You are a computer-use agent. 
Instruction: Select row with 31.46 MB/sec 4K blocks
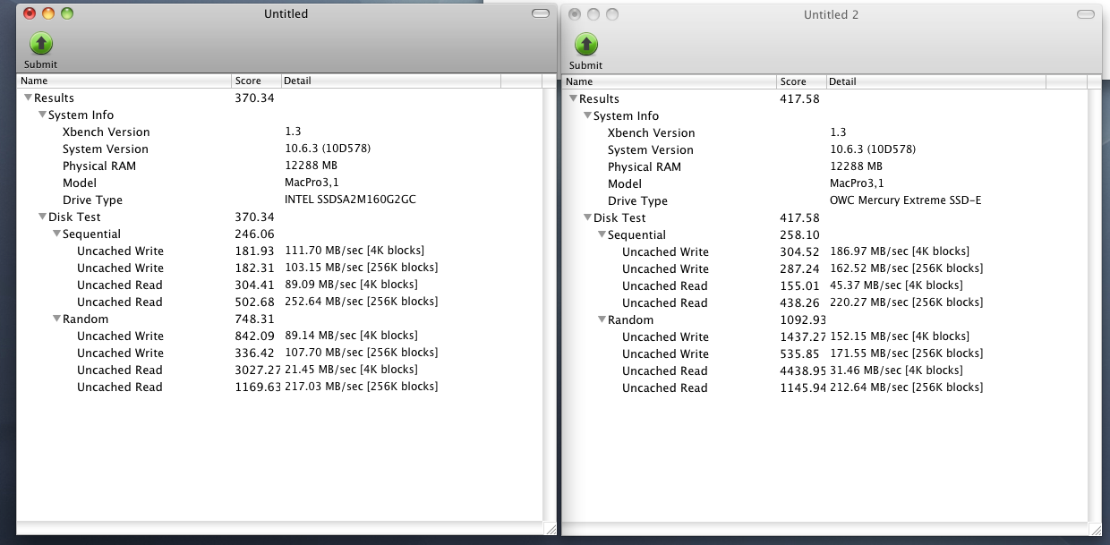point(824,370)
